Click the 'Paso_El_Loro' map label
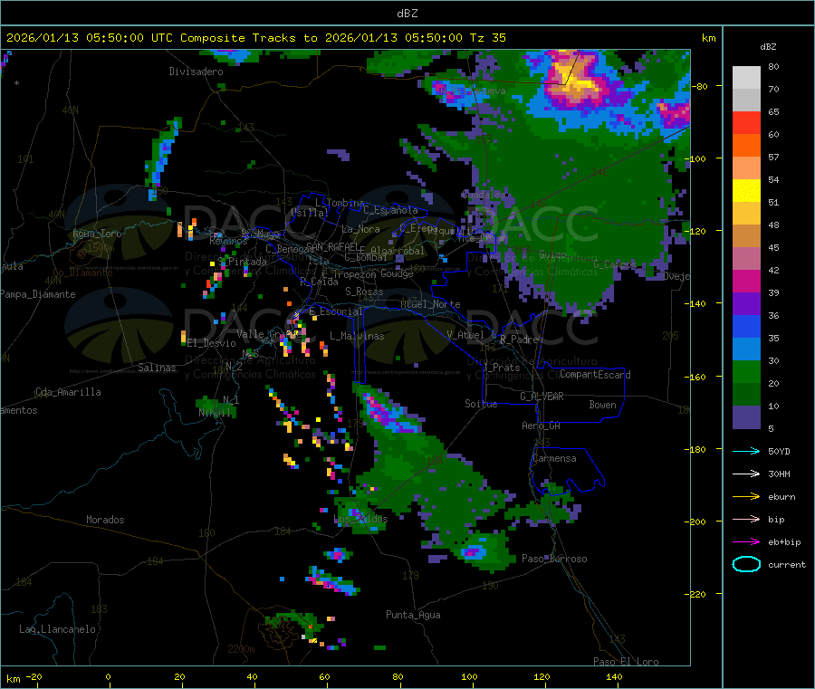Screen dimensions: 815x689 [x=626, y=661]
